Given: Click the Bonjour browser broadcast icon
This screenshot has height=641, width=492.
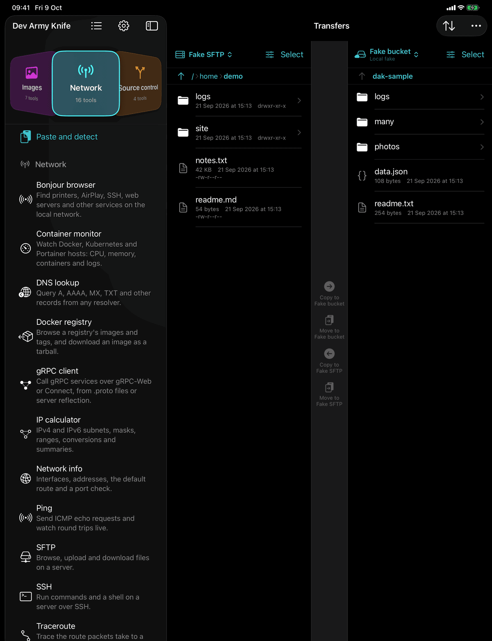Looking at the screenshot, I should pos(25,200).
